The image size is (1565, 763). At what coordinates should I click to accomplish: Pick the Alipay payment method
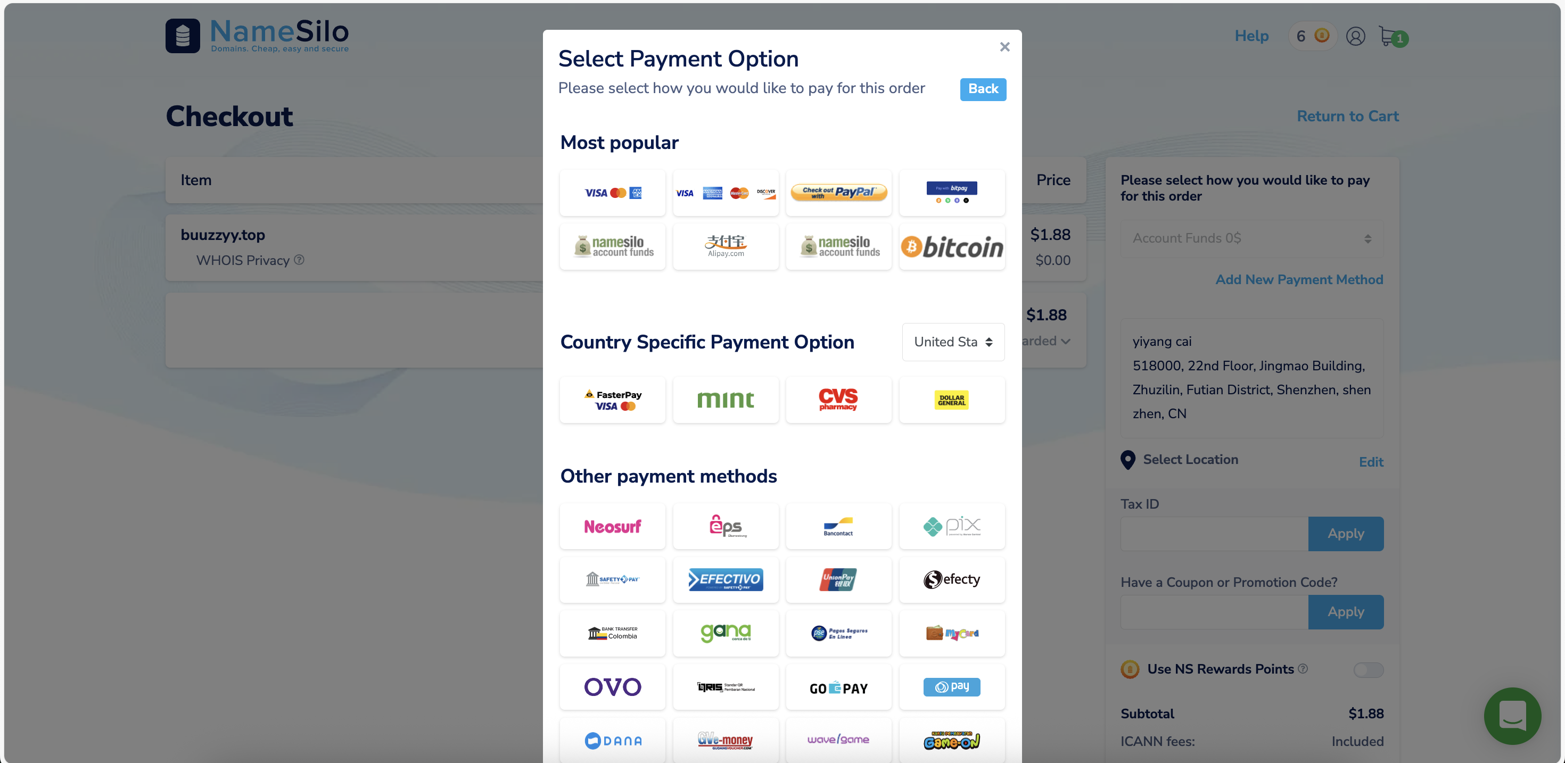pyautogui.click(x=726, y=247)
